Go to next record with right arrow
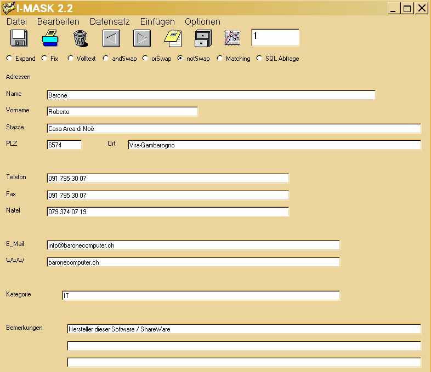The width and height of the screenshot is (431, 372). pyautogui.click(x=142, y=38)
